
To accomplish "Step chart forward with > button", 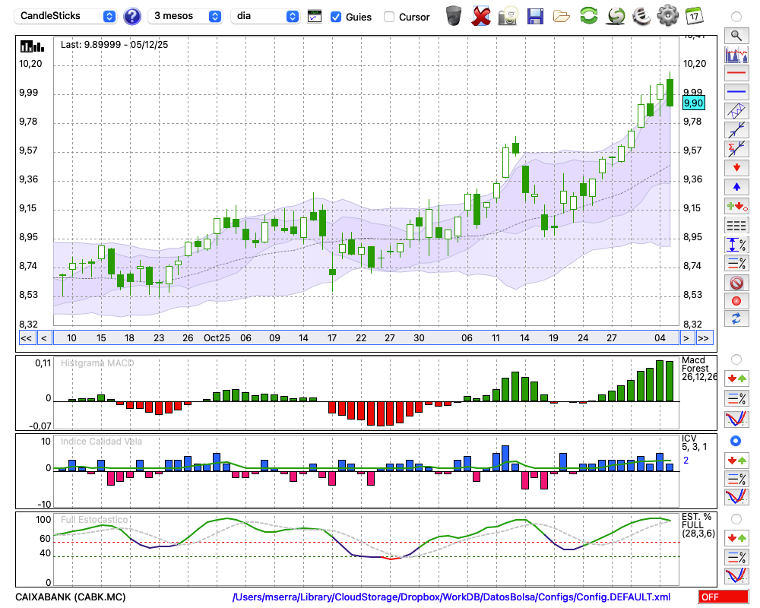I will tap(686, 338).
